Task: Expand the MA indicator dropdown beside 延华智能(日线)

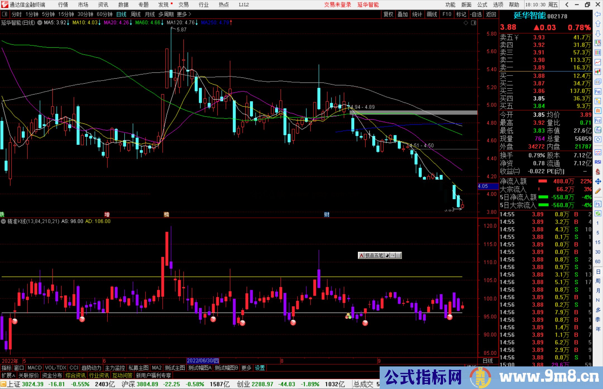Action: click(40, 23)
